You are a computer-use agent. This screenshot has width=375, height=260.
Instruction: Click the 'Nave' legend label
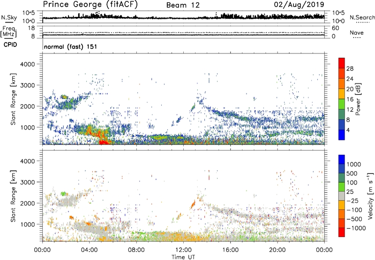pyautogui.click(x=357, y=32)
